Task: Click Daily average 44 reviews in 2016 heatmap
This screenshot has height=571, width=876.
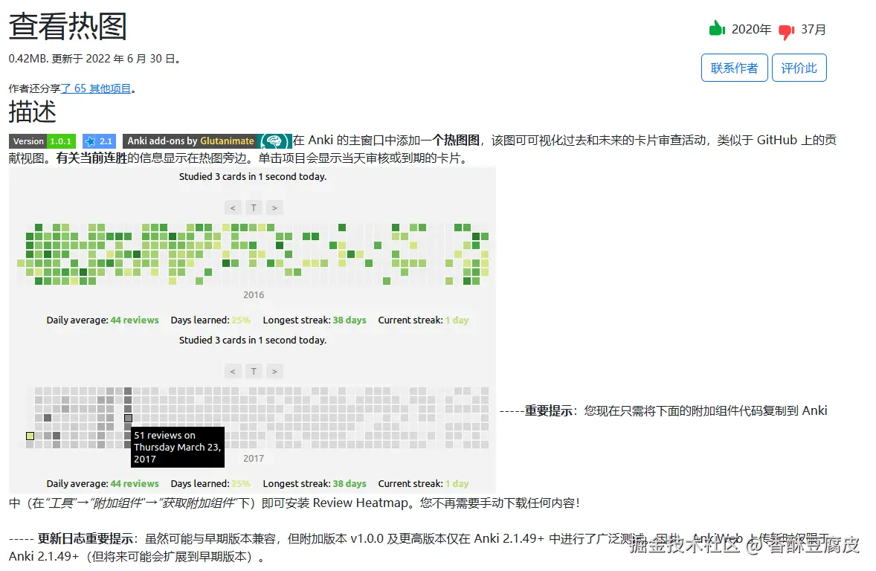Action: 102,320
